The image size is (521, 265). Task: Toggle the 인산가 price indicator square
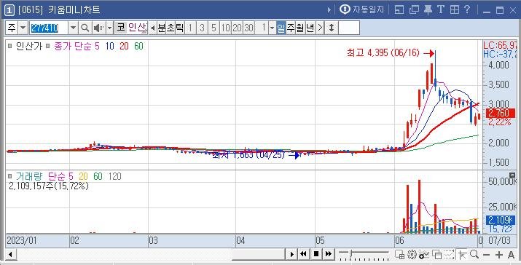pyautogui.click(x=11, y=46)
